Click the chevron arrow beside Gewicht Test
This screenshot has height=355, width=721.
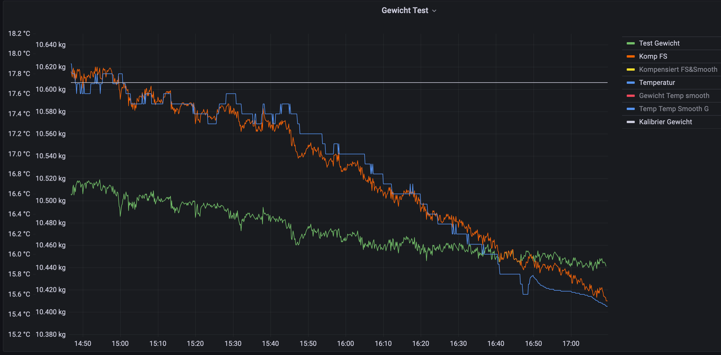[x=434, y=11]
